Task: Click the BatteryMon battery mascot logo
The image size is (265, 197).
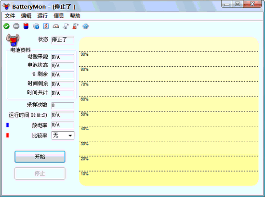Action: coord(13,40)
